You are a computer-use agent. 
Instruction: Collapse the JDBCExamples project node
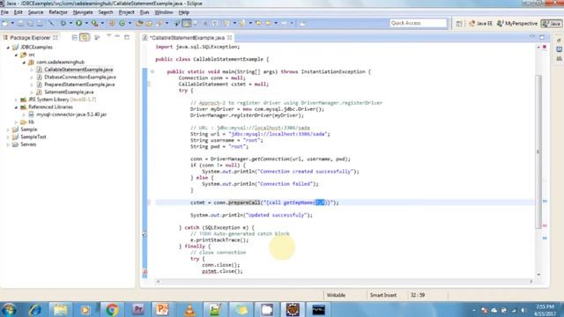[x=8, y=48]
